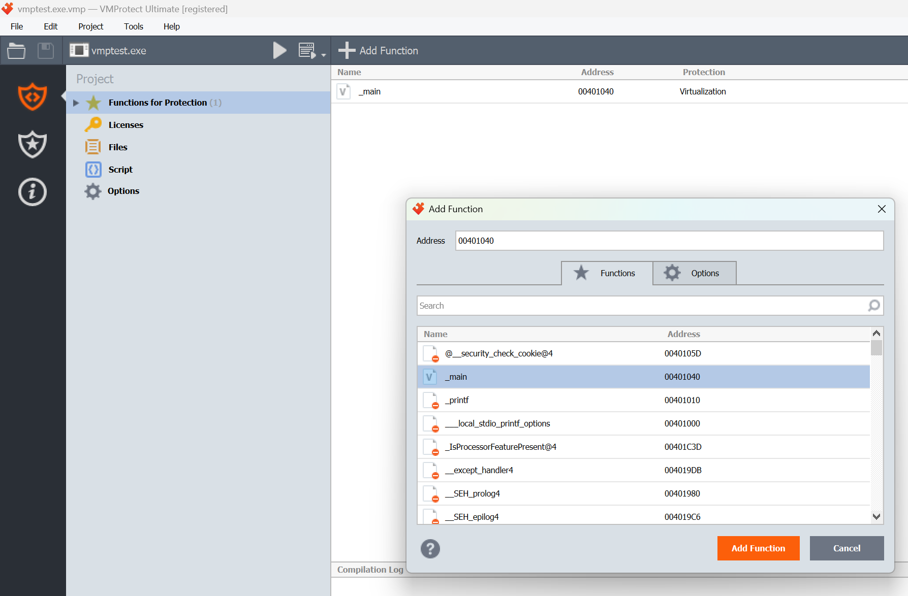Open the info circle sidebar section

33,192
